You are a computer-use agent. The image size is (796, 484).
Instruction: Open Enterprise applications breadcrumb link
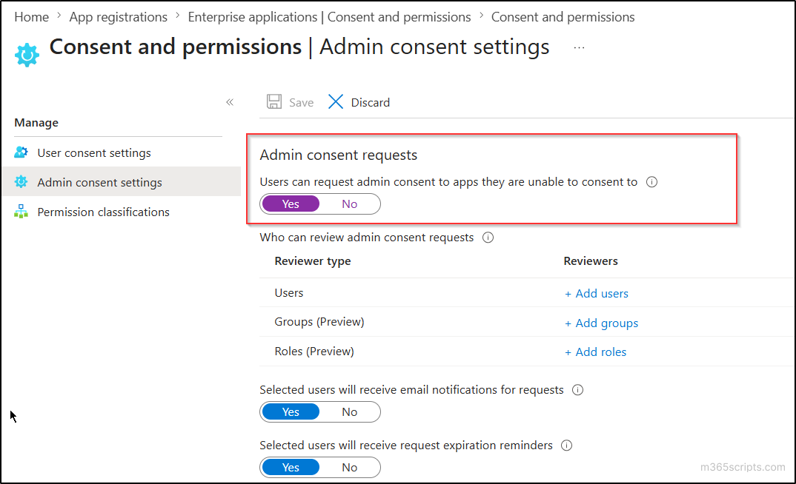coord(330,17)
